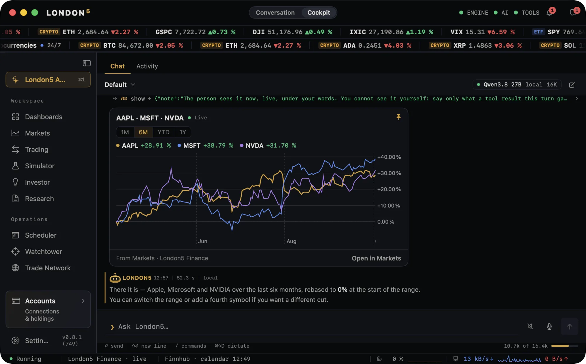Switch to Cockpit mode

pyautogui.click(x=318, y=13)
